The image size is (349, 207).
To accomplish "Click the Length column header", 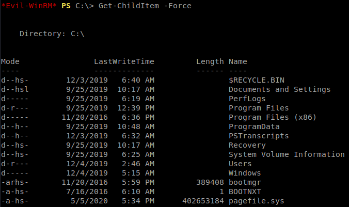I will pyautogui.click(x=210, y=61).
